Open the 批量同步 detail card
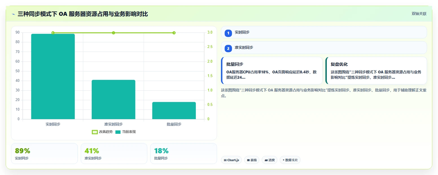Viewport: 438px width, 175px height. 271,71
